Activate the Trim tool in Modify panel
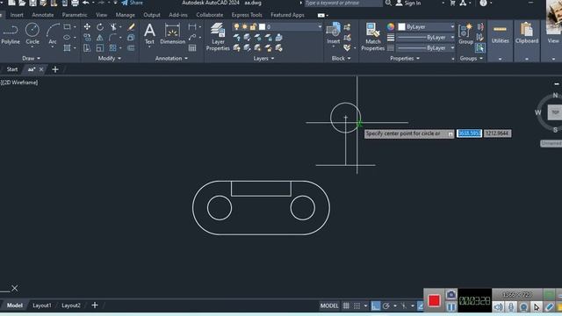This screenshot has height=316, width=562. (113, 27)
